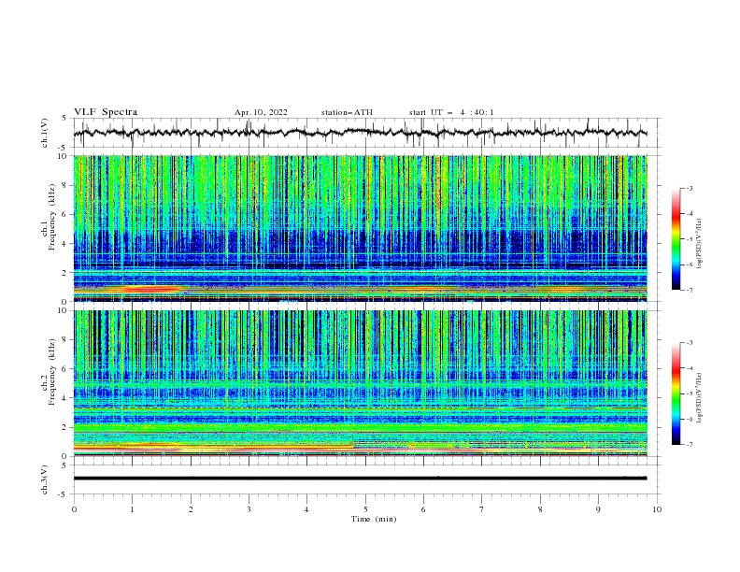
Task: Click the 'Time (min)' axis label
Action: pyautogui.click(x=374, y=519)
